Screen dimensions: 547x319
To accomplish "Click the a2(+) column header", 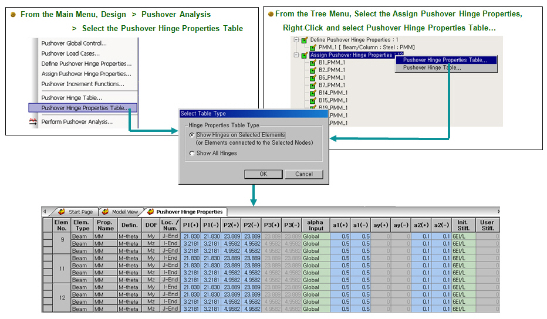I will (421, 225).
